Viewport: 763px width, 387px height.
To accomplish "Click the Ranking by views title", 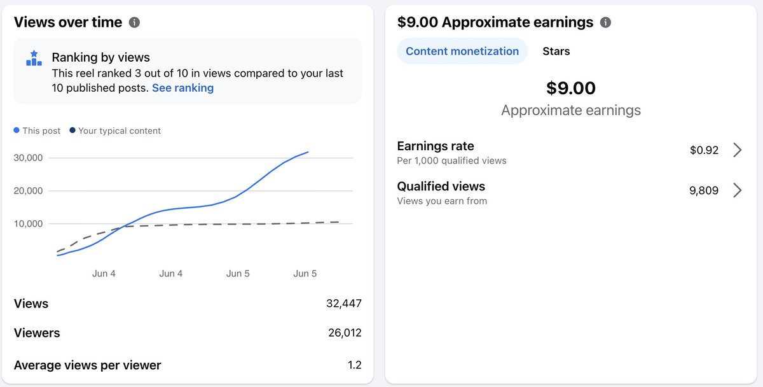I will (101, 58).
